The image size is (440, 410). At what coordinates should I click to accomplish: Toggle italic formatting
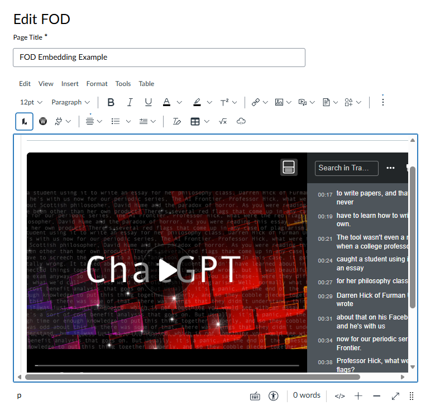point(130,102)
